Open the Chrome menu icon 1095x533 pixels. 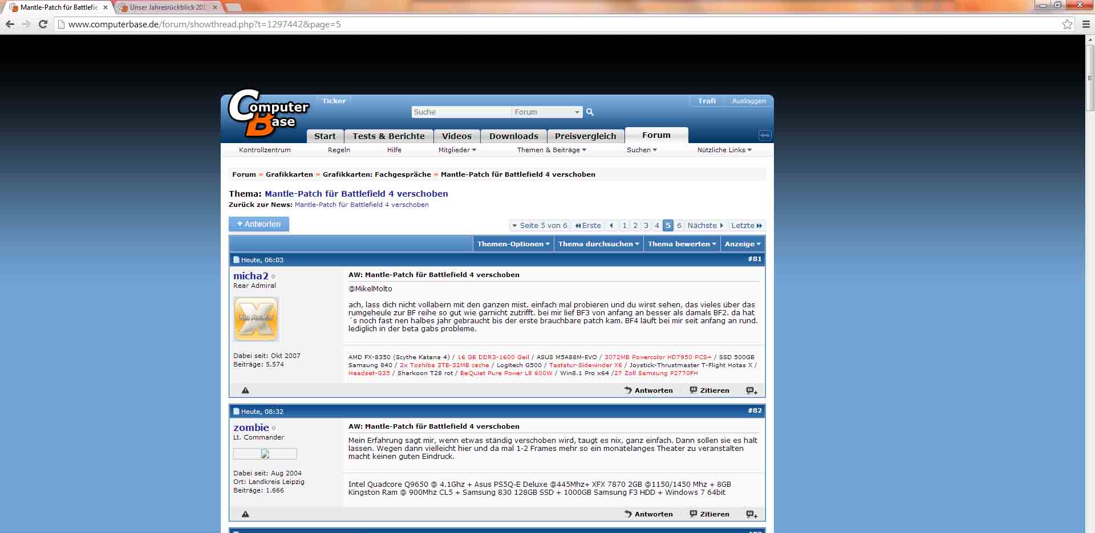point(1086,24)
